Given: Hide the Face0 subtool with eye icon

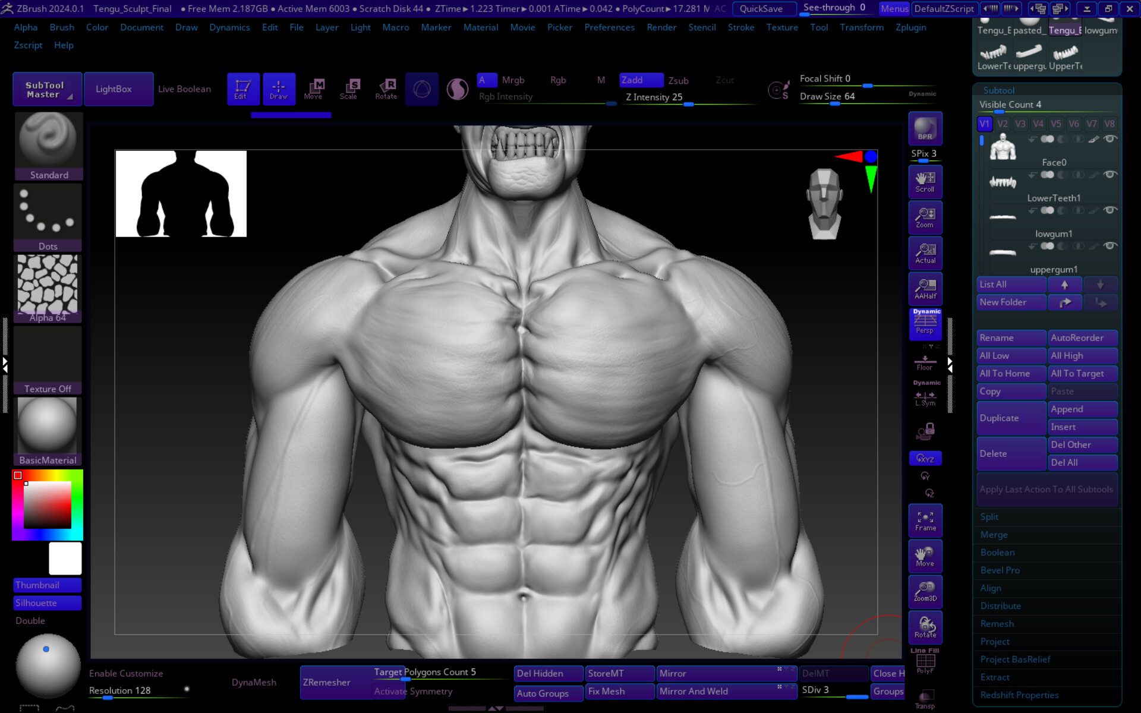Looking at the screenshot, I should [1110, 139].
